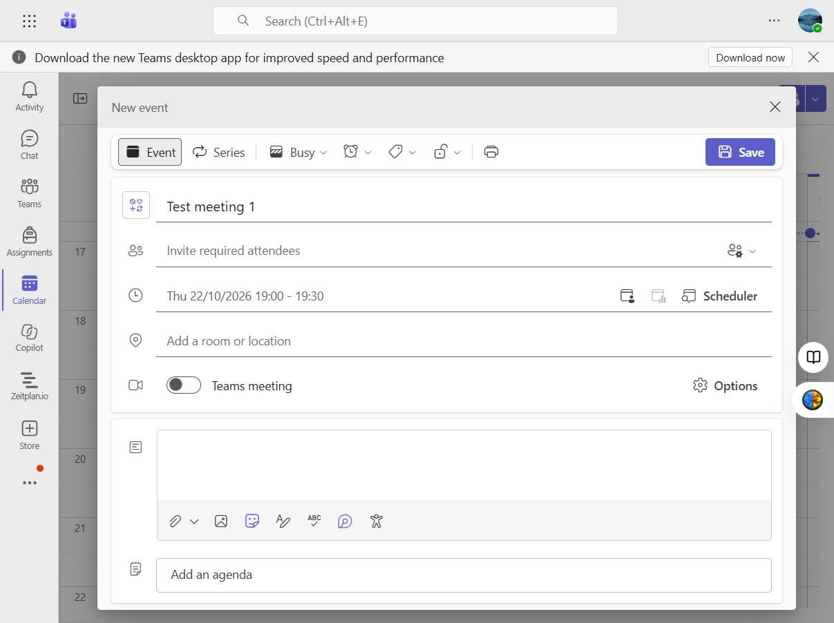Click the print icon in event toolbar
The image size is (834, 623).
coord(491,152)
